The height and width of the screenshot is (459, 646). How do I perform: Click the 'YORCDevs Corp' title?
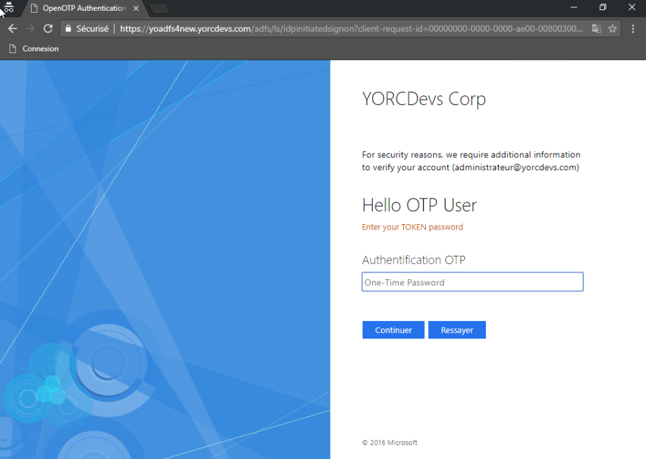pos(424,100)
